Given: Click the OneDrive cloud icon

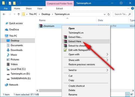Looking at the screenshot, I should coord(6,30).
